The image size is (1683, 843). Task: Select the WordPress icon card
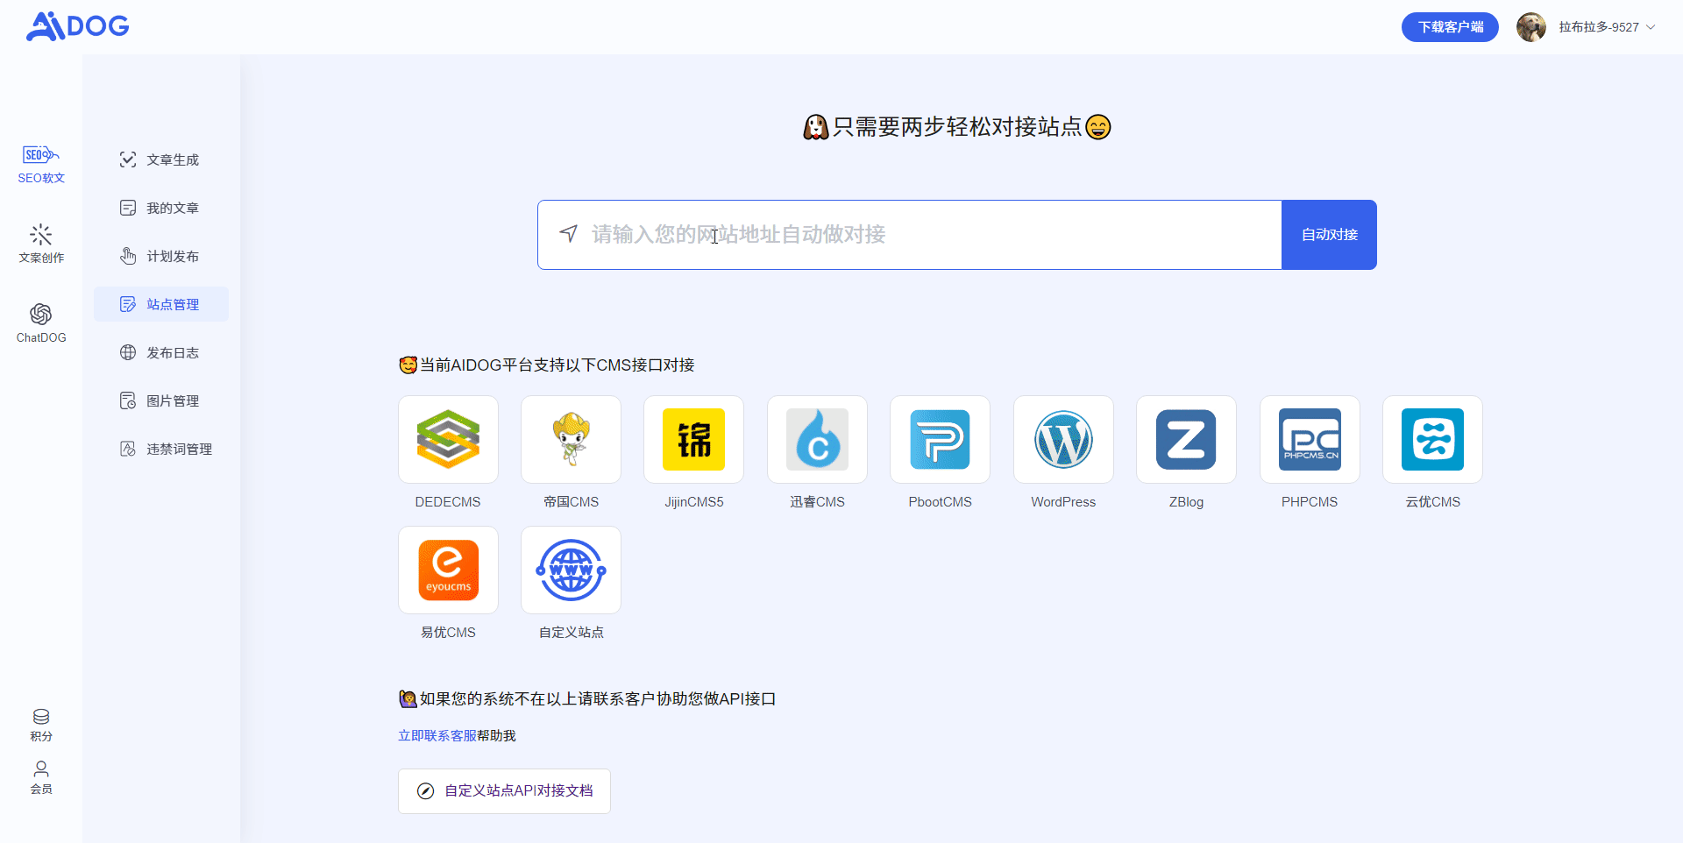(x=1063, y=439)
